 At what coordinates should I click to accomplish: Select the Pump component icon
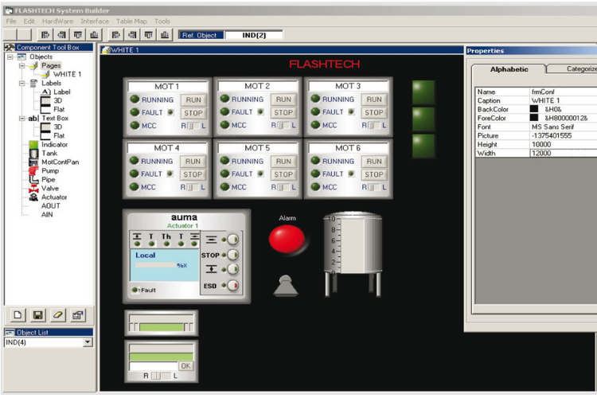(33, 170)
